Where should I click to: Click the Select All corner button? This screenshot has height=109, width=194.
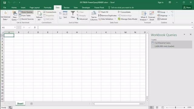click(2, 32)
